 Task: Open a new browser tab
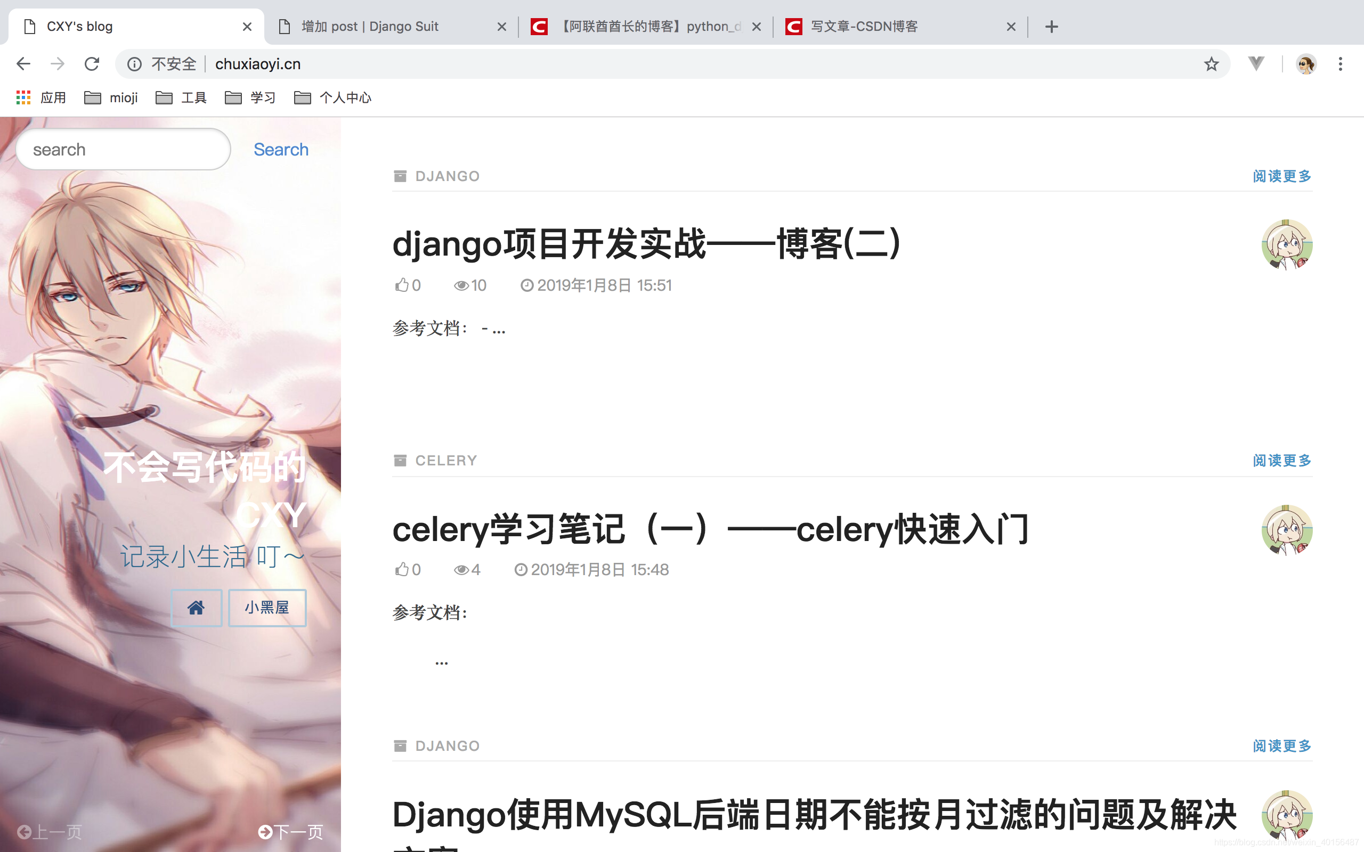1051,27
